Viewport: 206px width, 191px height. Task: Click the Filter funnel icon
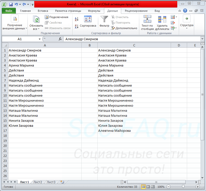point(104,20)
